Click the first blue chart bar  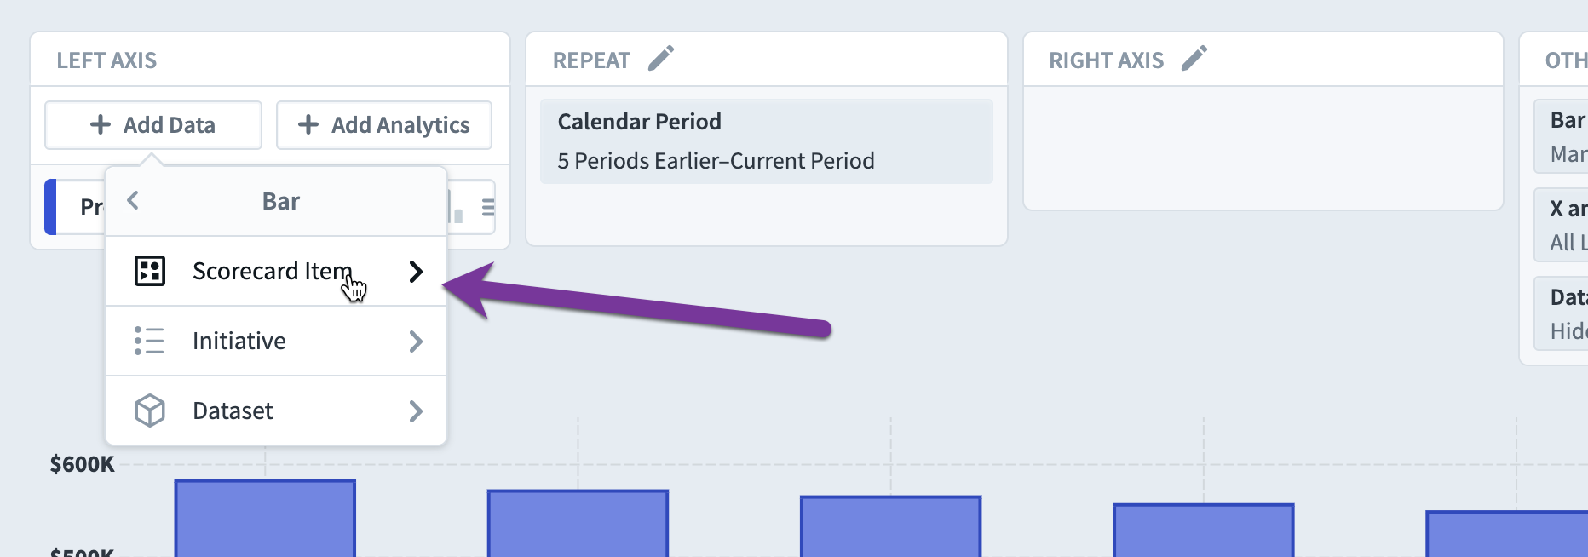265,519
